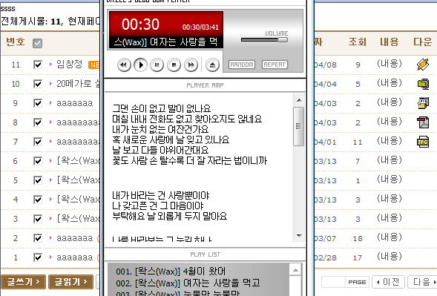437x296 pixels.
Task: Click the 글읽기 read button
Action: click(x=70, y=282)
